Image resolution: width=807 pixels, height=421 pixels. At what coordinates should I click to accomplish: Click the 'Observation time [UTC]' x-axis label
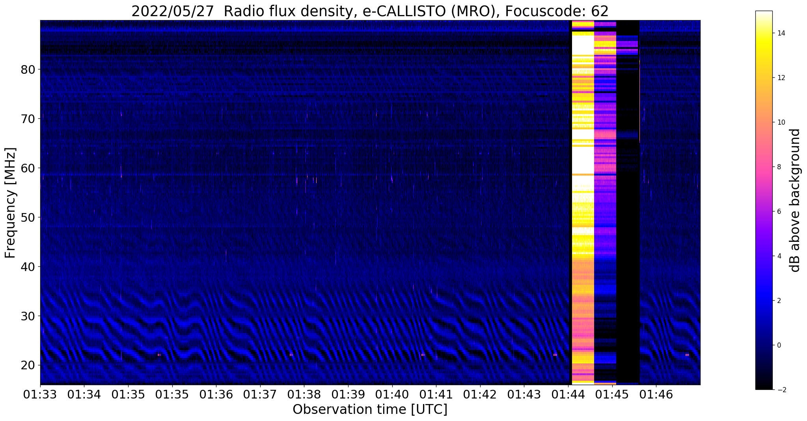point(370,409)
